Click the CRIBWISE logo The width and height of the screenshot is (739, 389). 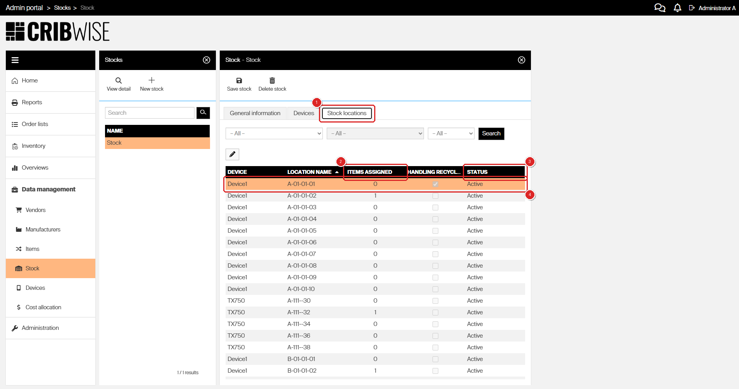pyautogui.click(x=58, y=32)
